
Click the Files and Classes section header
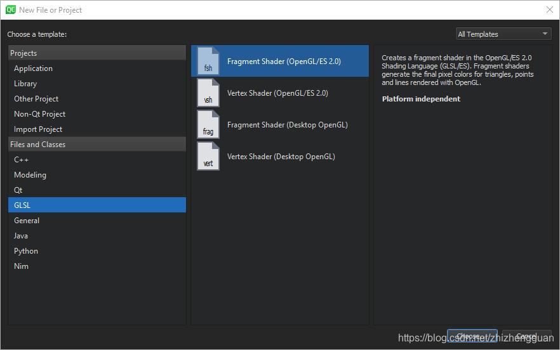pyautogui.click(x=97, y=144)
